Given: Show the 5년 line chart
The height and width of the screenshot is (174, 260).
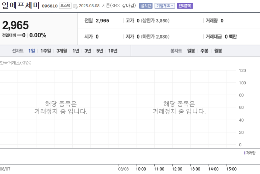Looking at the screenshot, I should 100,51.
